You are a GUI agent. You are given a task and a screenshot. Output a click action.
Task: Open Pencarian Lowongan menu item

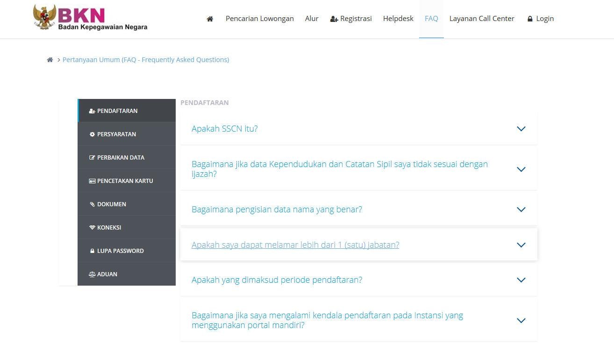pos(260,19)
